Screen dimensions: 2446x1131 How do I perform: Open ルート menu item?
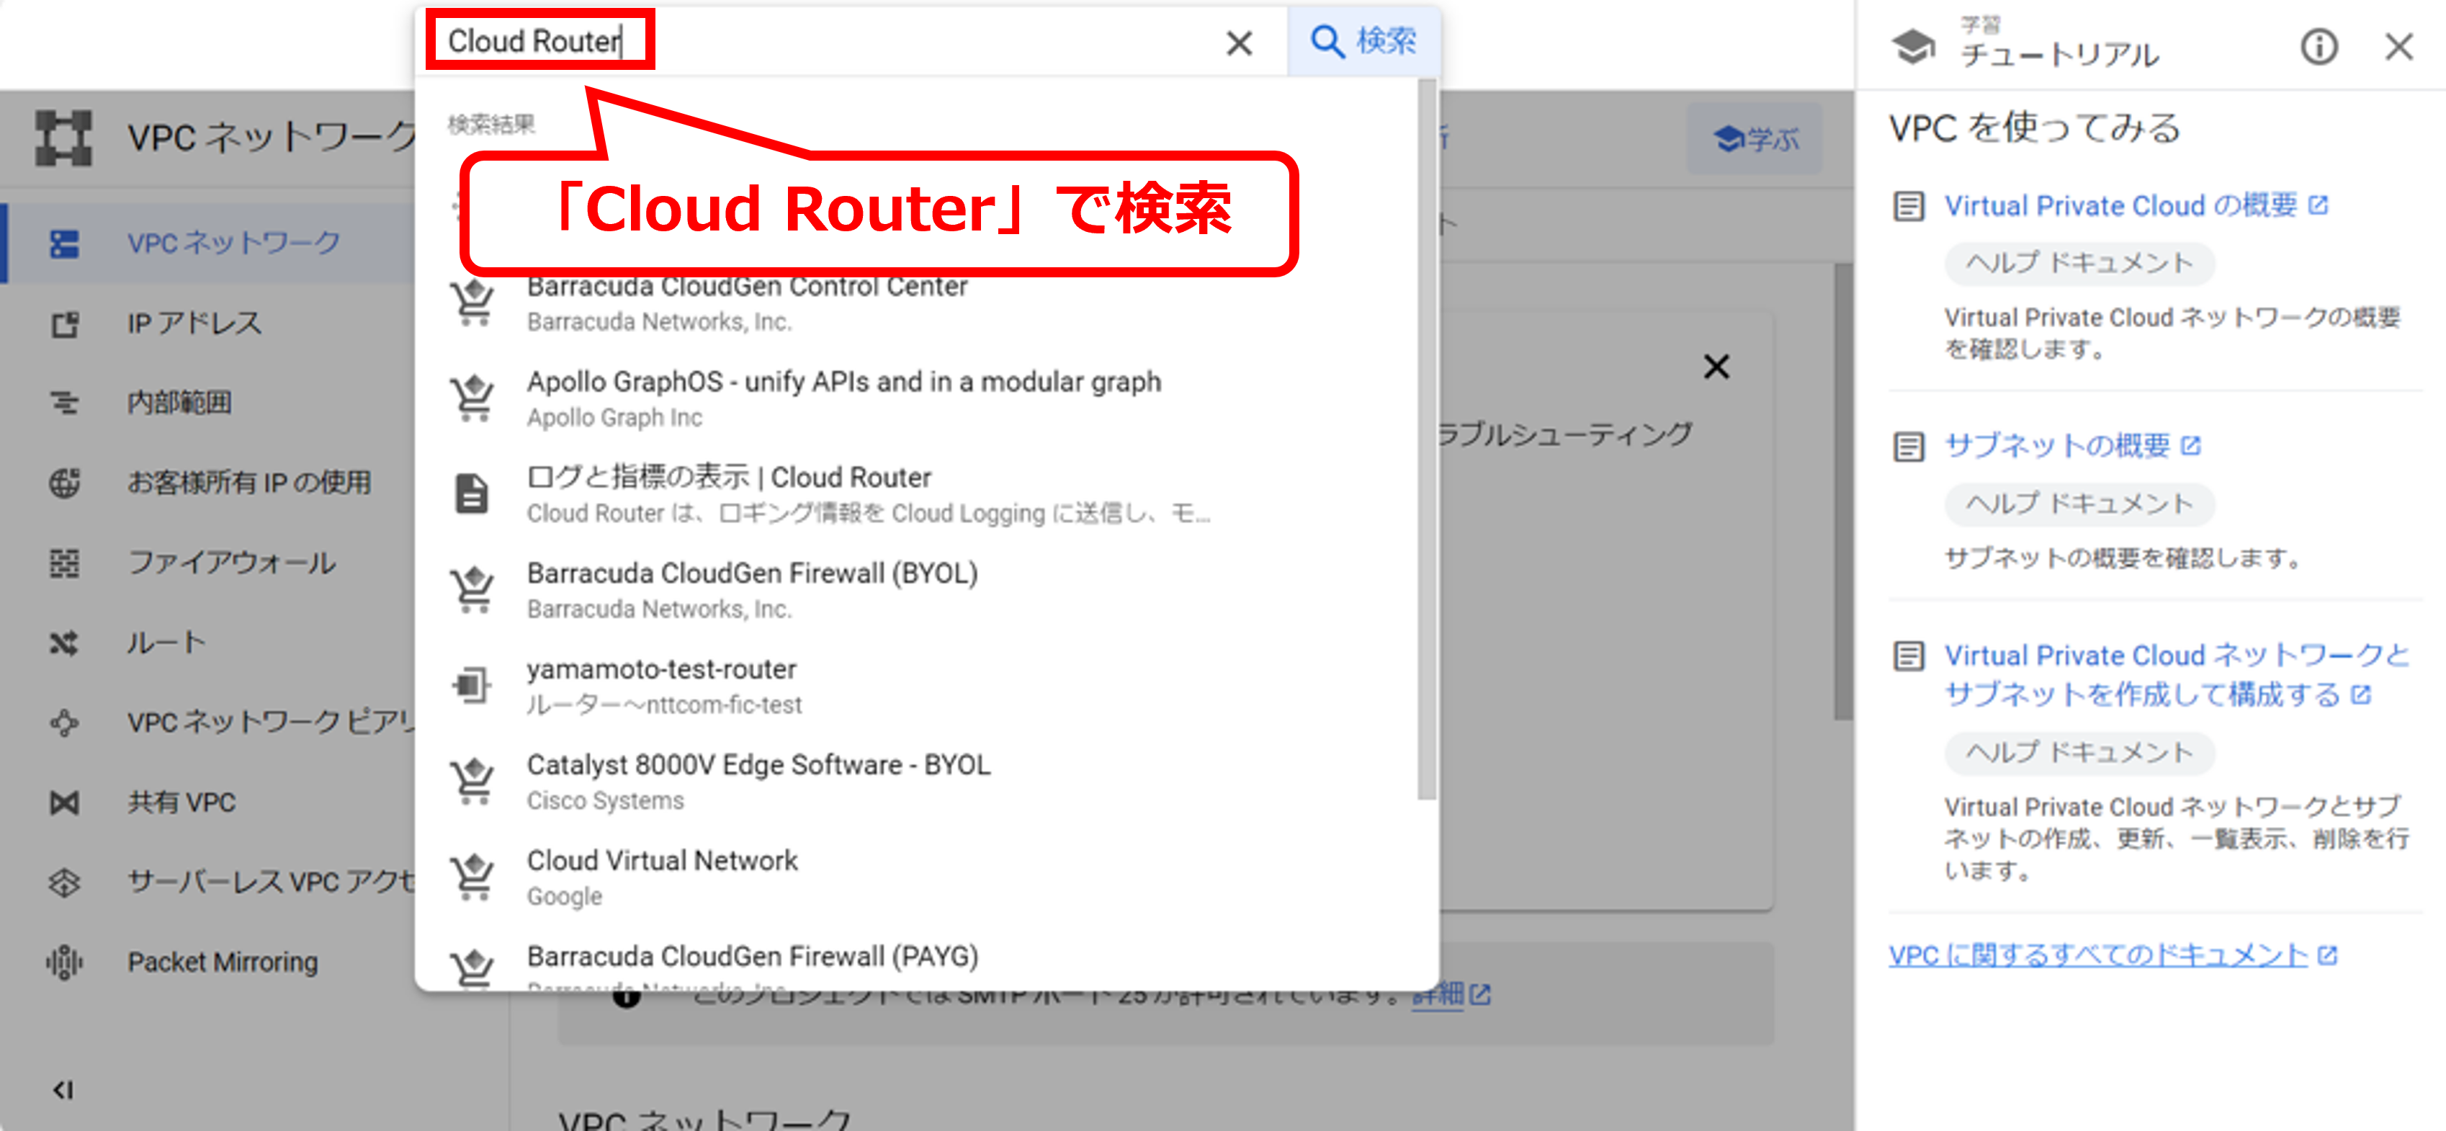tap(166, 643)
